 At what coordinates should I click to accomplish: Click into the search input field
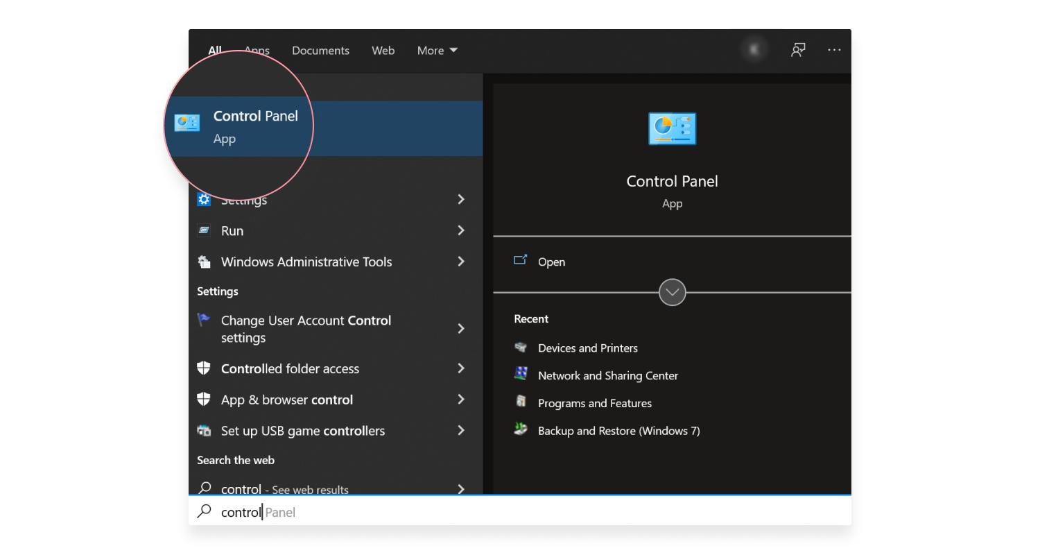520,511
